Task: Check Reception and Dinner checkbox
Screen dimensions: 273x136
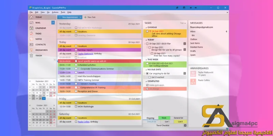Action: click(x=76, y=91)
